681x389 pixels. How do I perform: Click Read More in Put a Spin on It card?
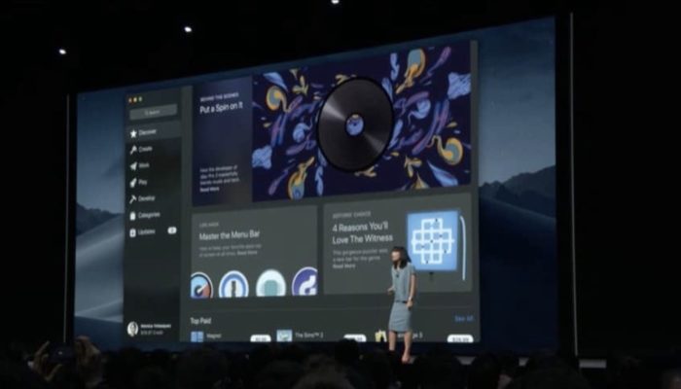point(209,190)
